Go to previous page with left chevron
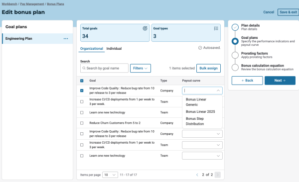Screen dimensions: 299x182 (x=197, y=175)
